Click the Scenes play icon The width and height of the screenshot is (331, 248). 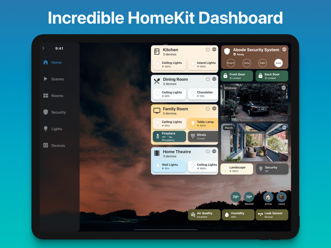click(x=45, y=79)
